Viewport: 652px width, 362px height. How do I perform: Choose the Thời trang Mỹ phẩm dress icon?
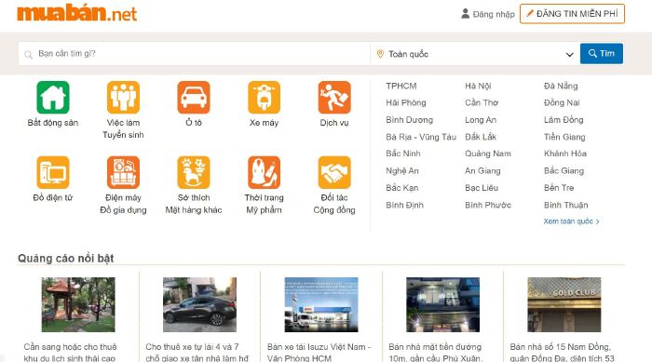click(x=264, y=172)
